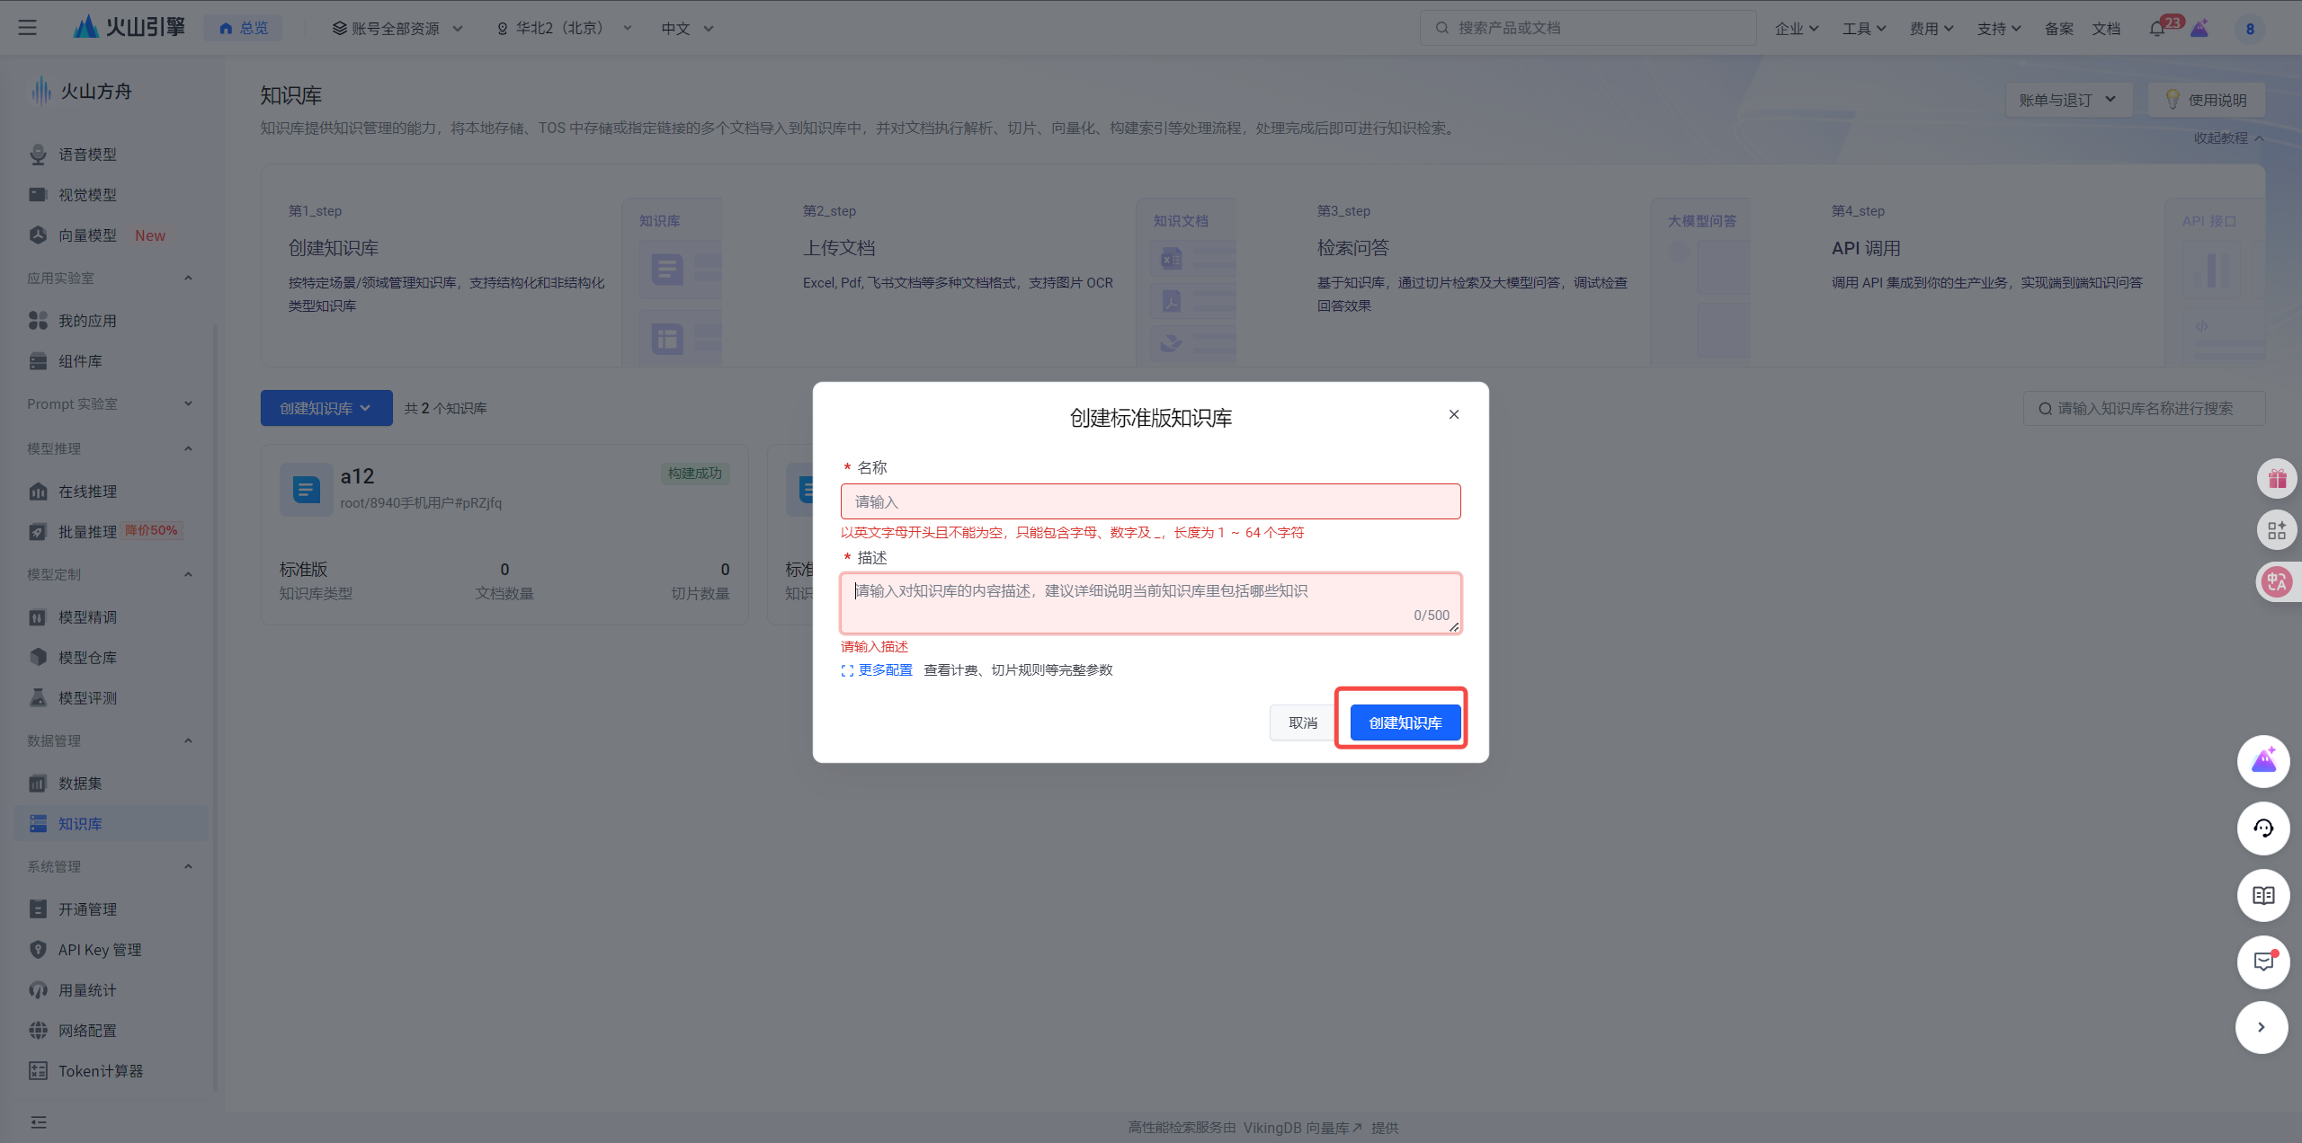Open 费用 menu
This screenshot has height=1143, width=2302.
[1932, 29]
